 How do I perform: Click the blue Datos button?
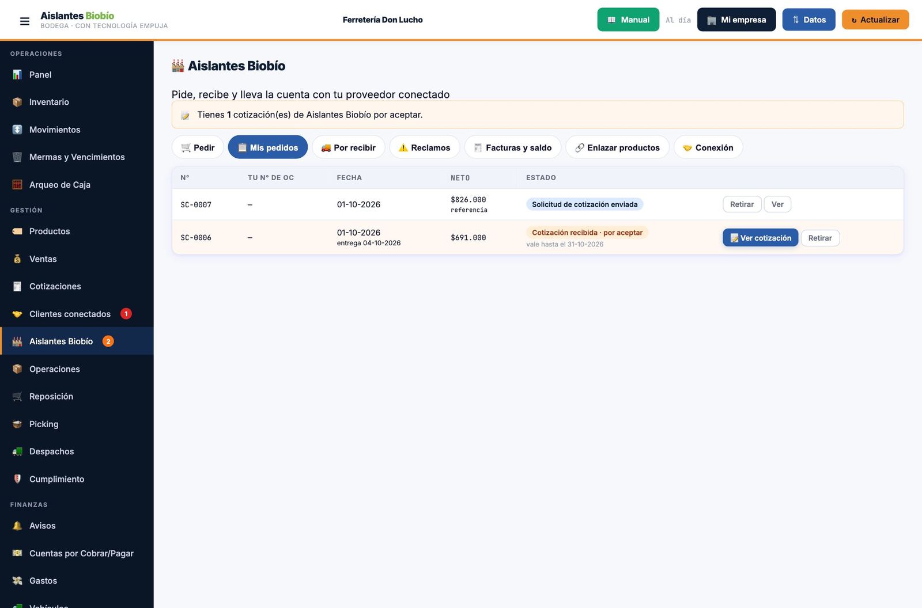click(808, 20)
